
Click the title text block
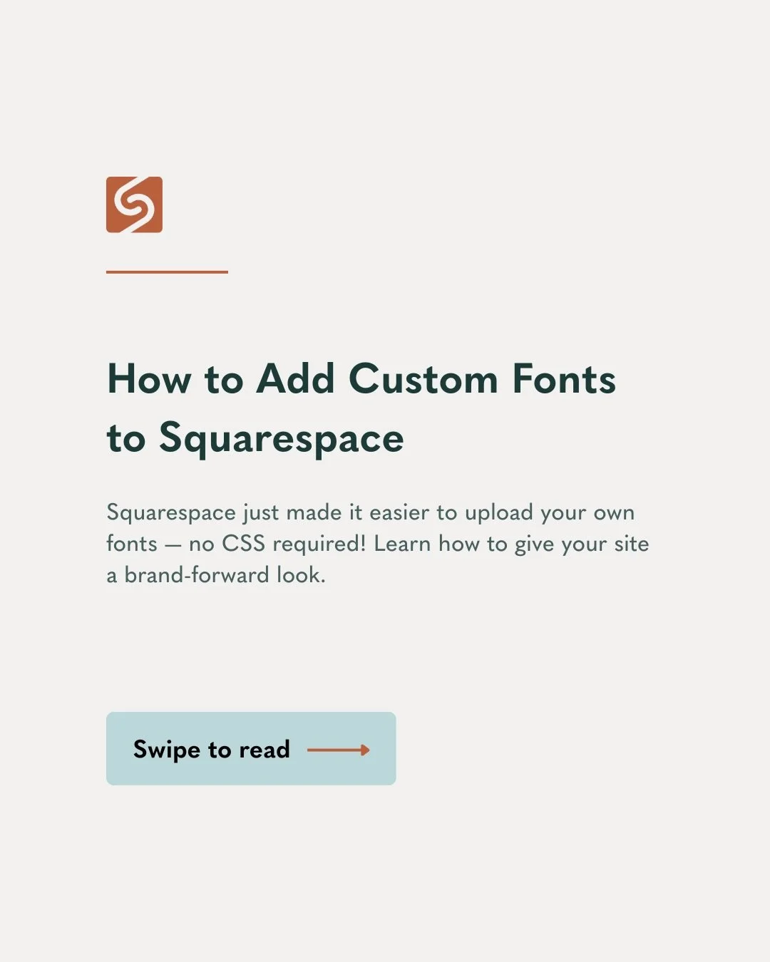point(361,410)
